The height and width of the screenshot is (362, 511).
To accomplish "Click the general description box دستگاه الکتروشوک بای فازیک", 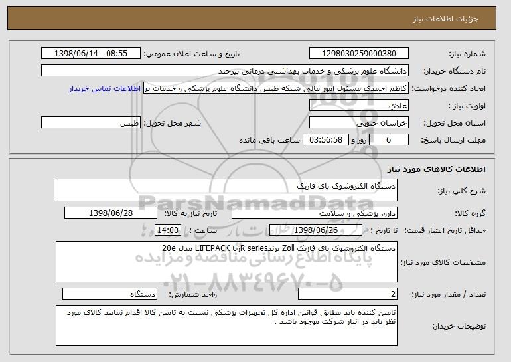I will pos(226,190).
